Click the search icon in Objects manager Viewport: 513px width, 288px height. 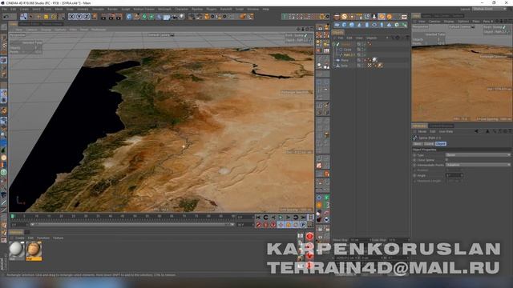(392, 38)
